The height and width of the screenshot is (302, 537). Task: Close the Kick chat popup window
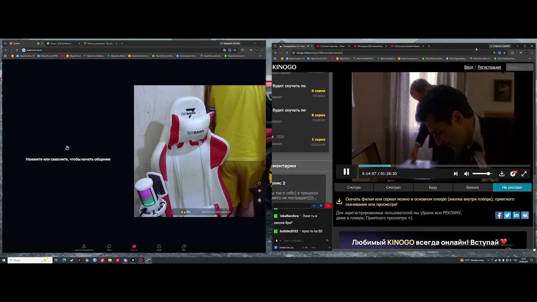(x=328, y=206)
